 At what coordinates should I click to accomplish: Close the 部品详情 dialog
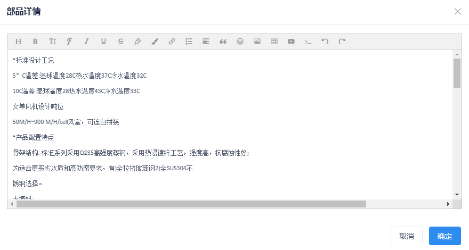click(x=458, y=11)
